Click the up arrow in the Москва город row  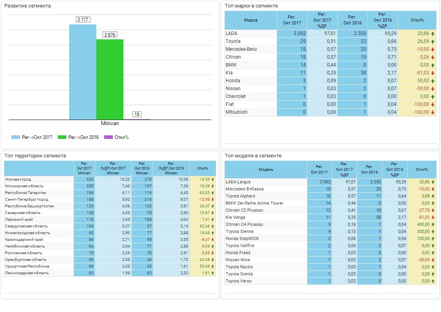(x=213, y=179)
